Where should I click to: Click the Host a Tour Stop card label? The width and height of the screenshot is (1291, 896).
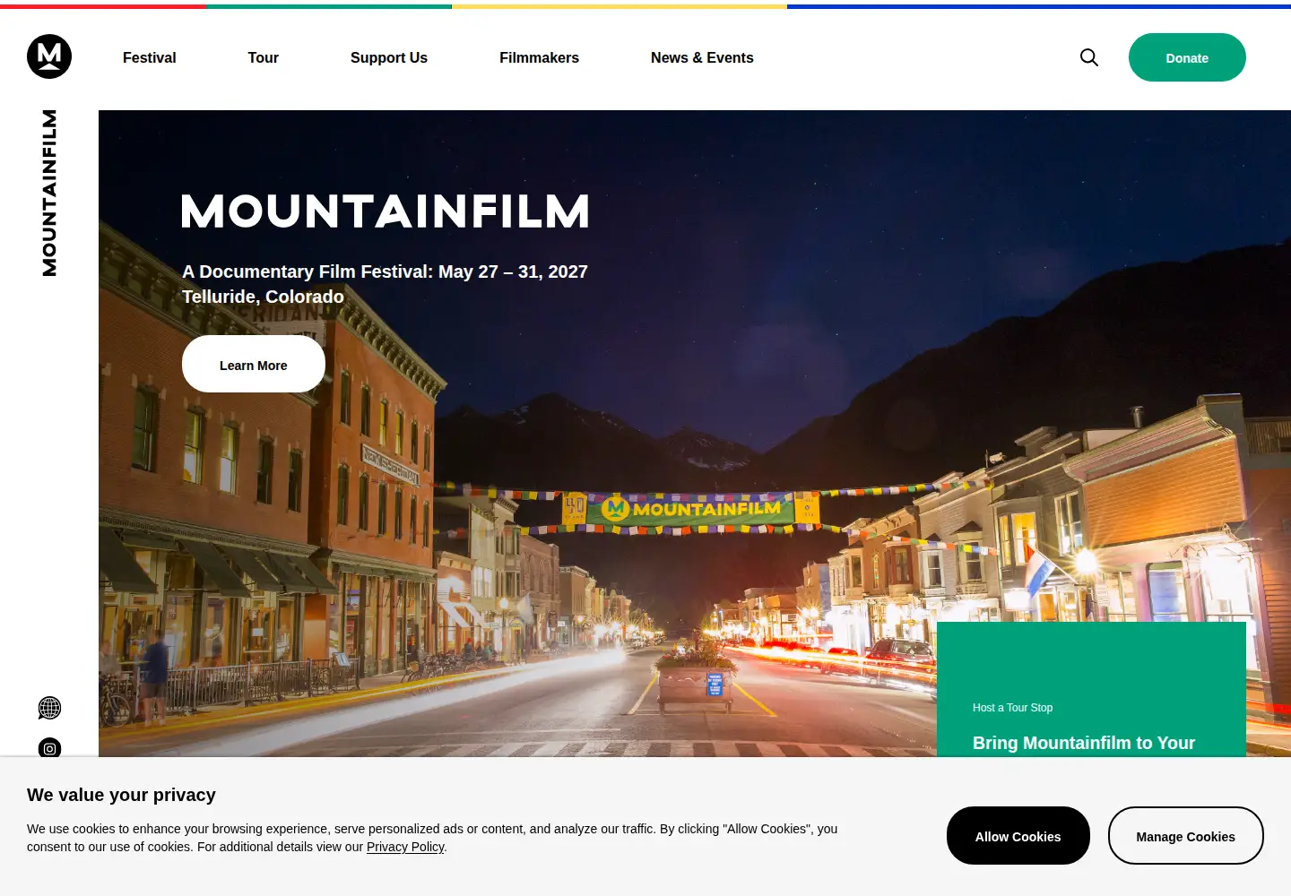coord(1013,708)
